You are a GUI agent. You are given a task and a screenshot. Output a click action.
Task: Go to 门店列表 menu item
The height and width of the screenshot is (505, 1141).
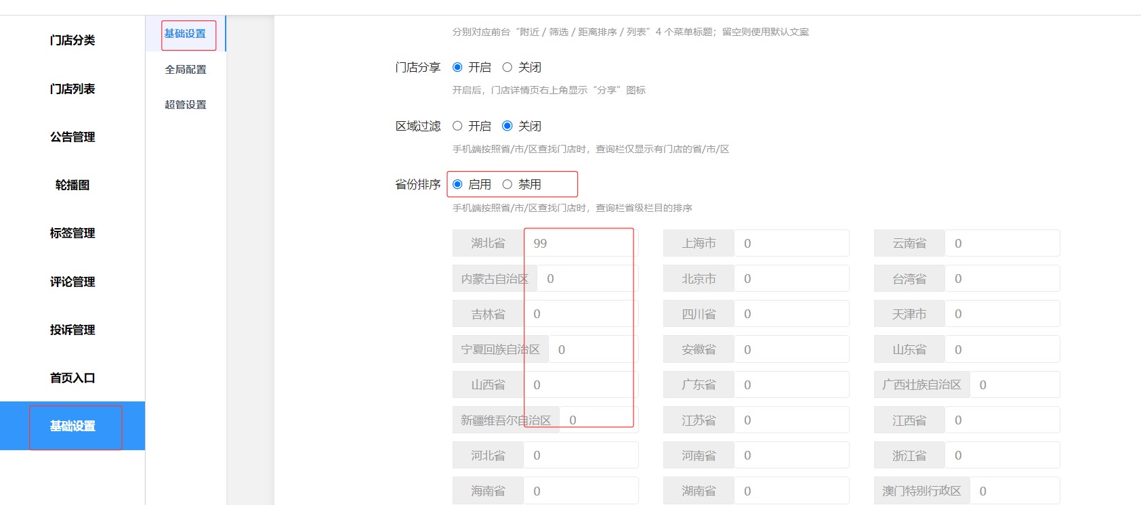[x=72, y=89]
